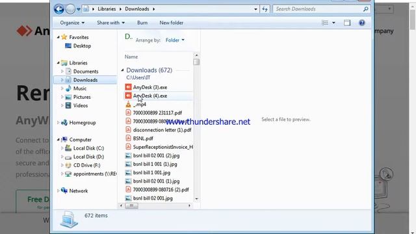Viewport: 416px width, 234px height.
Task: Click the change view icon
Action: 325,23
